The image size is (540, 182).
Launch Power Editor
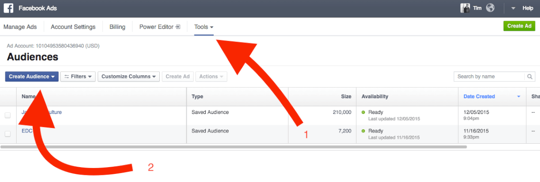160,27
